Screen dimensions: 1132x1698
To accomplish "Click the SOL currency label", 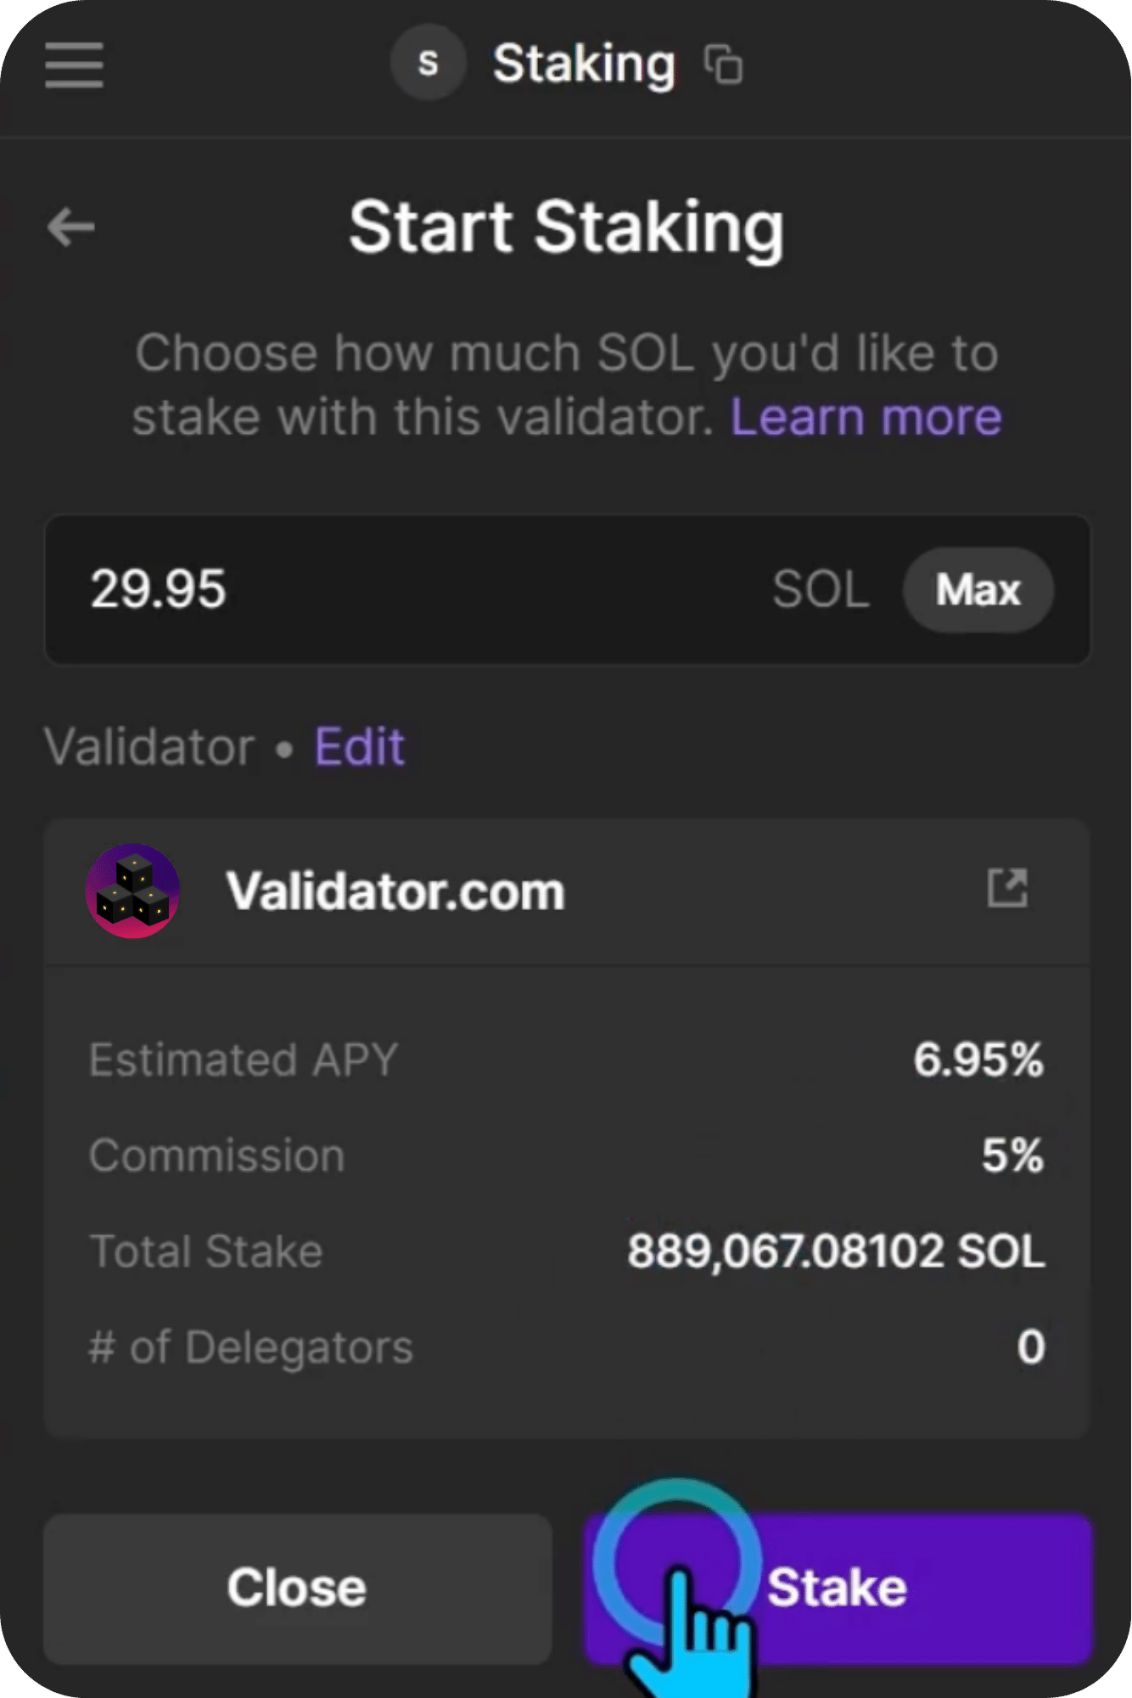I will point(821,589).
